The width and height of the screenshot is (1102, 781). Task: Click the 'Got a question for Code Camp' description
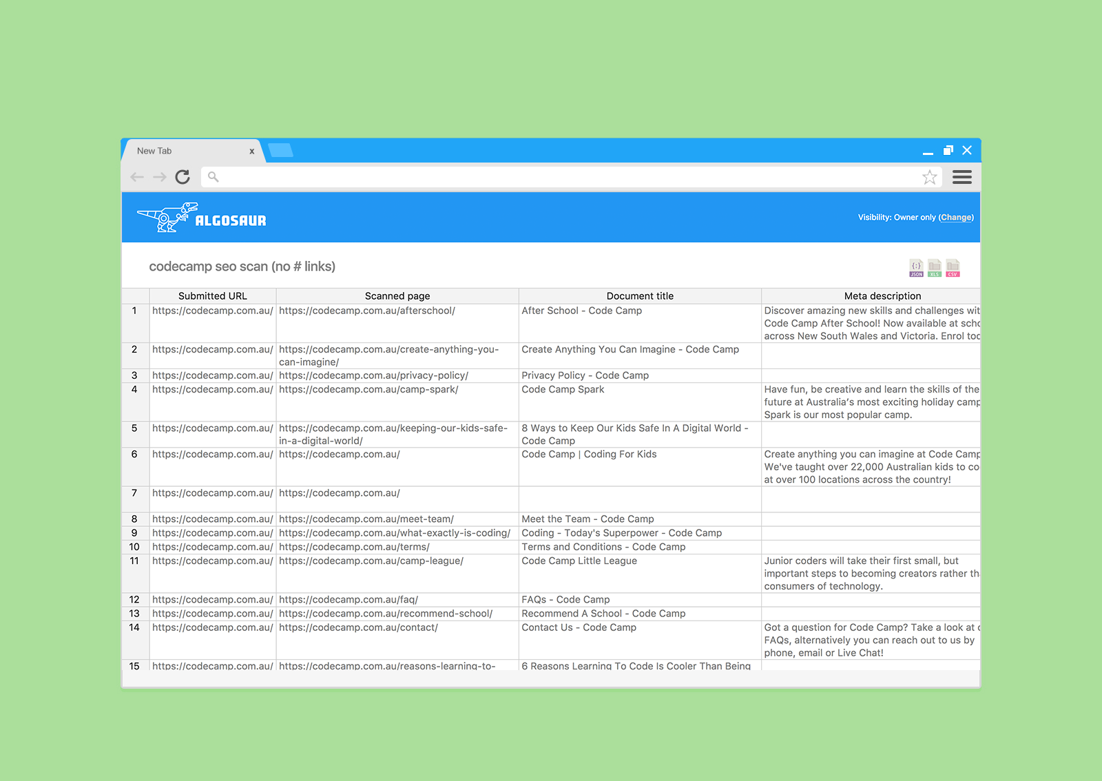(x=872, y=640)
